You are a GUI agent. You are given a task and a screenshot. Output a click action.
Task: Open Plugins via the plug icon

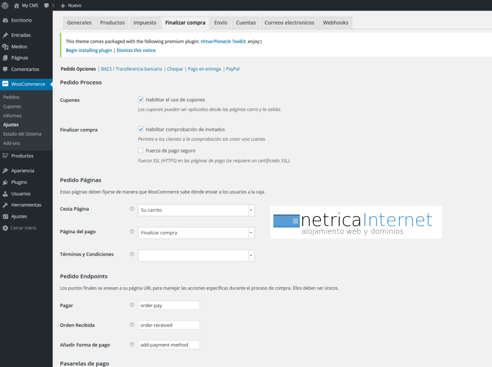click(x=5, y=182)
